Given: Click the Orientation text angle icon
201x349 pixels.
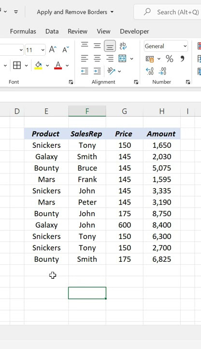Looking at the screenshot, I should (x=111, y=71).
